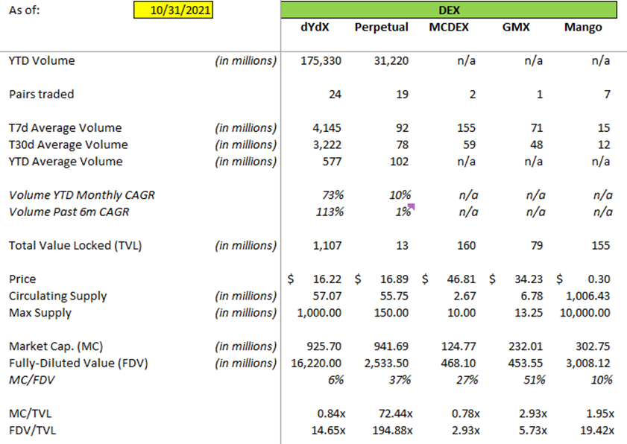Screen dimensions: 627x444
Task: Select Mango price 0.30
Action: tap(599, 279)
